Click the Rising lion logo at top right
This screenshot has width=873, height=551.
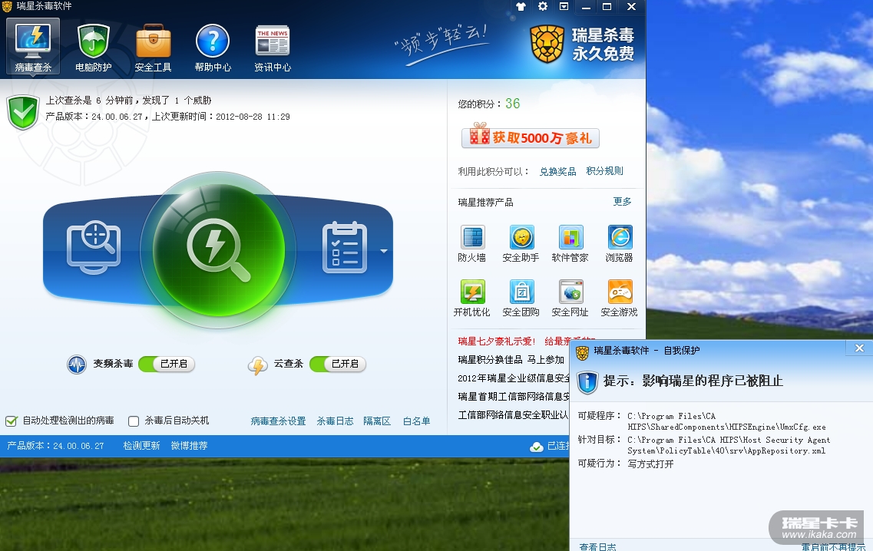click(547, 44)
